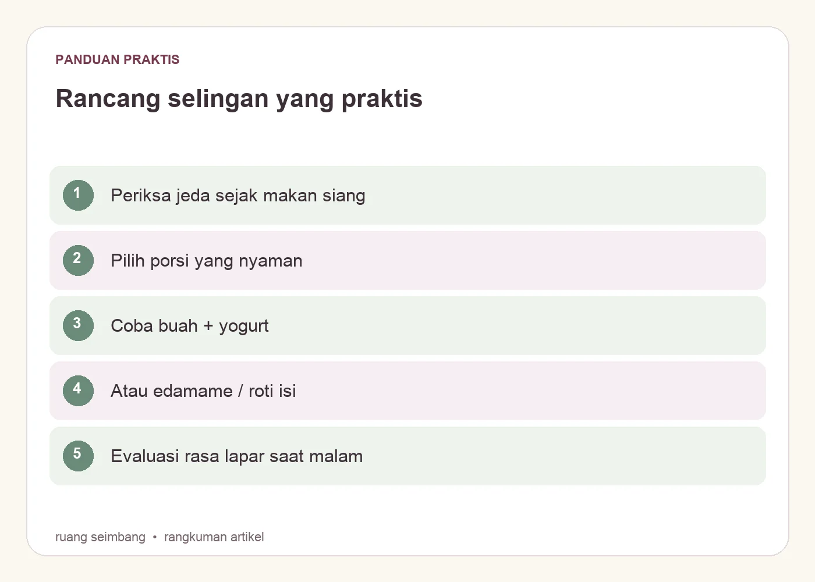Click the footer text "rangkuman artikel"
The width and height of the screenshot is (815, 582).
tap(214, 537)
